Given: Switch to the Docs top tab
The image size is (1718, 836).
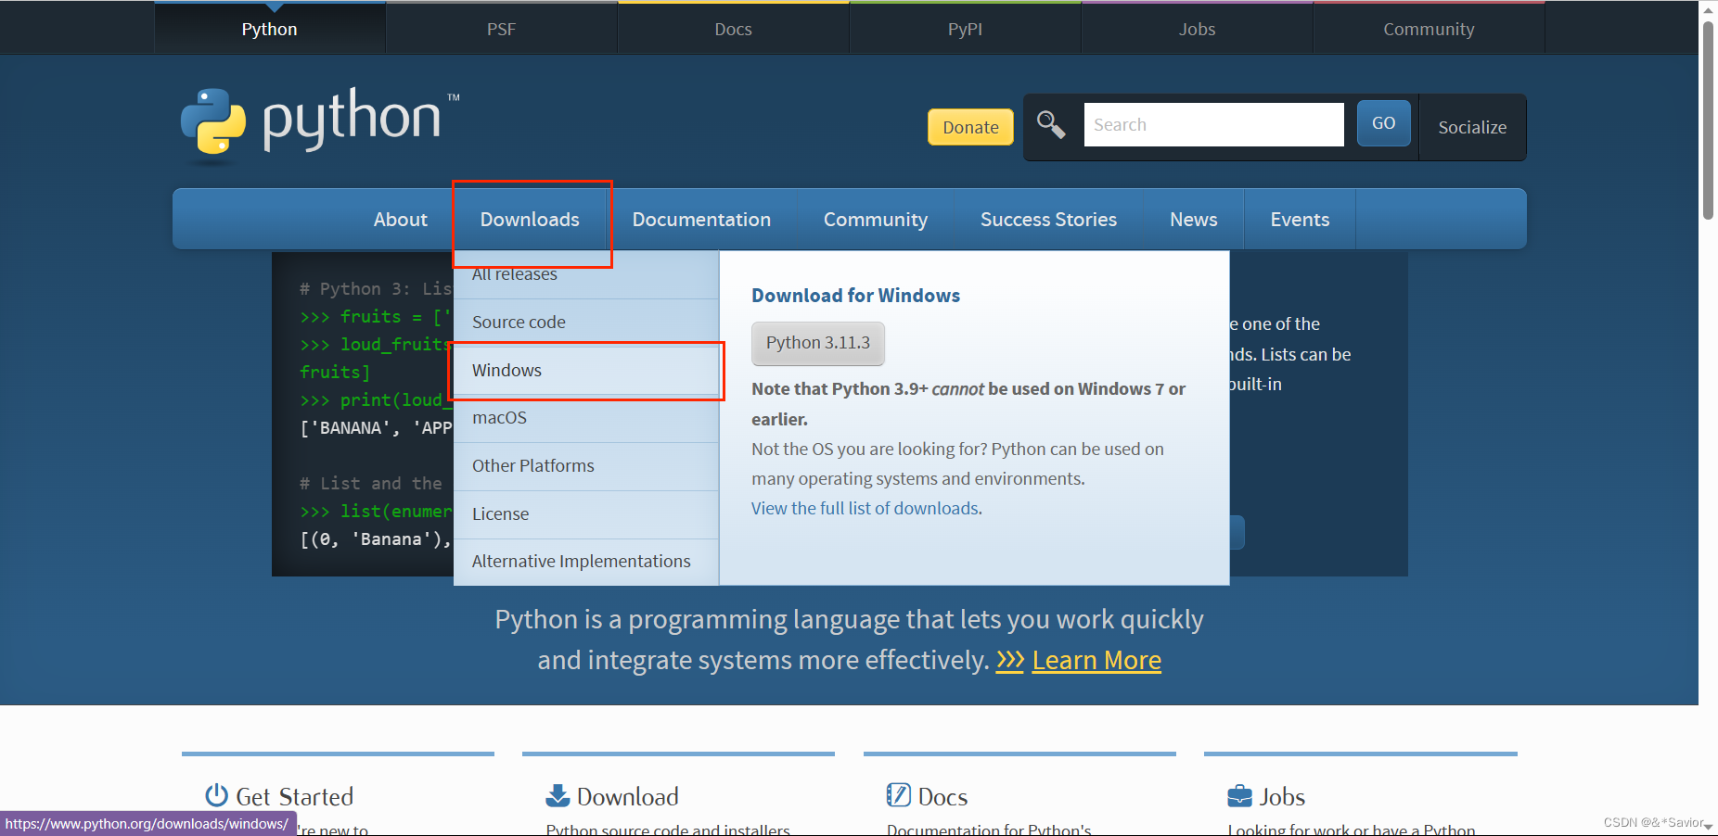Looking at the screenshot, I should (734, 29).
